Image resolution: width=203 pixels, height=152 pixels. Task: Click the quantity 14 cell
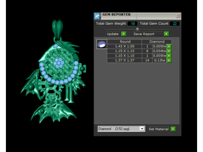(x=147, y=60)
